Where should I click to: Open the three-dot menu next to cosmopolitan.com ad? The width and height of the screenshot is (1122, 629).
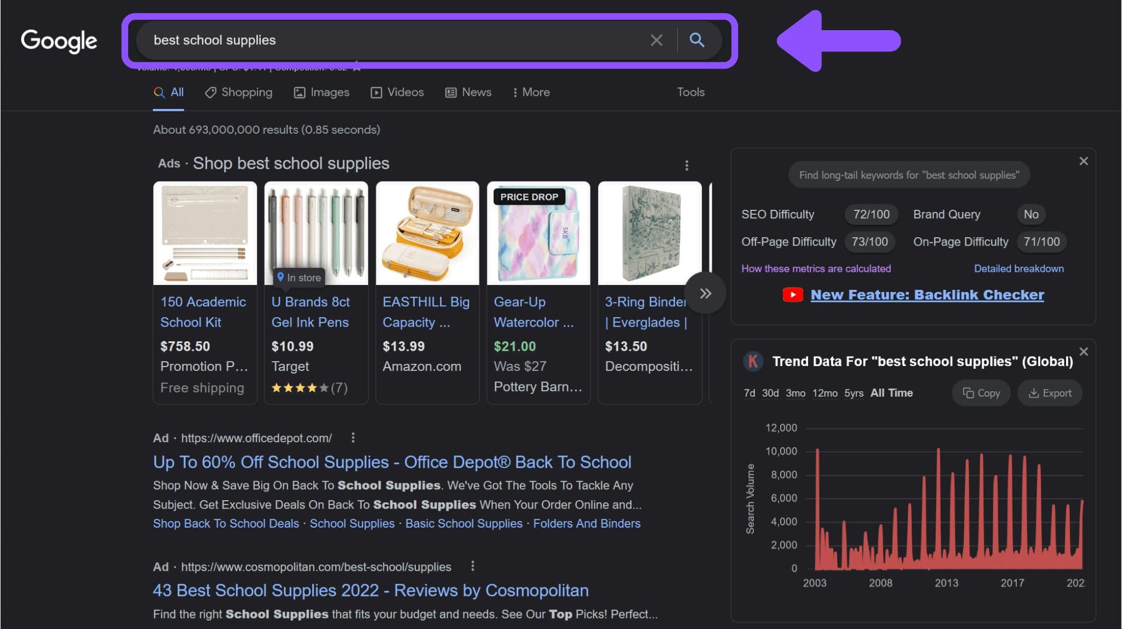click(472, 565)
